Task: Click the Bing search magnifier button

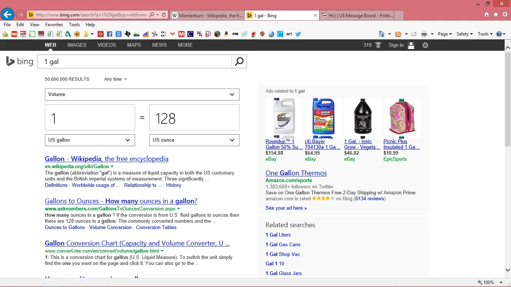Action: [239, 62]
